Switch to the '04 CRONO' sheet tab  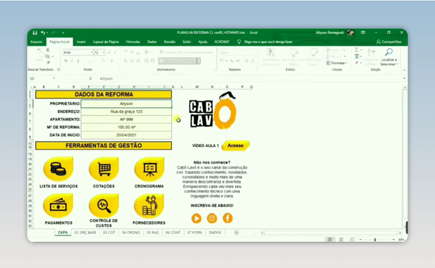point(131,232)
